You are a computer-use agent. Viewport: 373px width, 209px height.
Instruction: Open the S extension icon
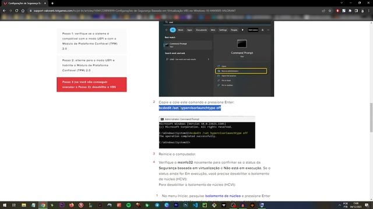point(344,10)
